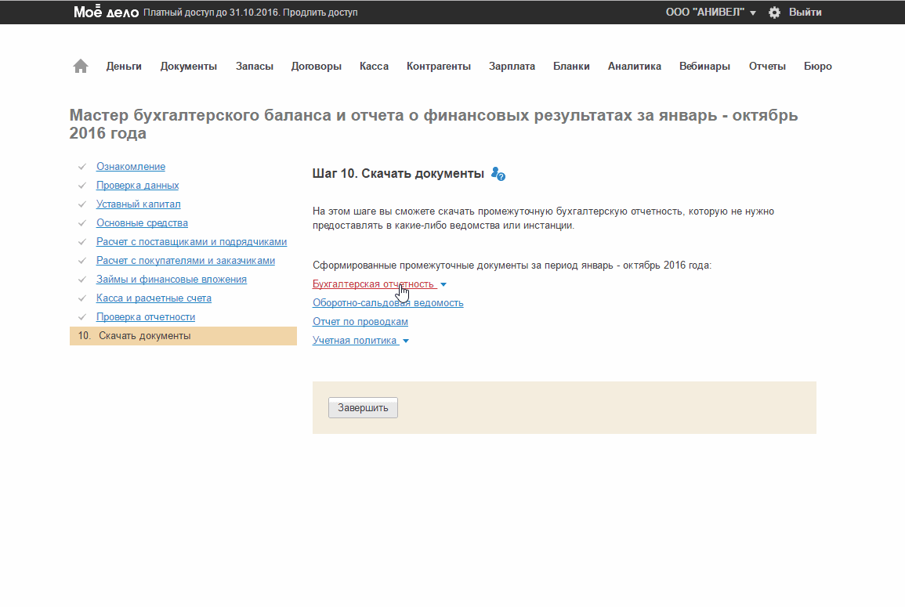
Task: Expand the ООО "АНИВЕЛ" company dropdown
Action: [711, 13]
